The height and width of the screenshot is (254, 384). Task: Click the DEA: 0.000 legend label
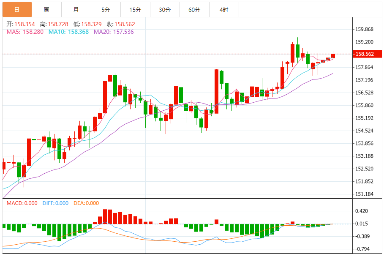[86, 203]
